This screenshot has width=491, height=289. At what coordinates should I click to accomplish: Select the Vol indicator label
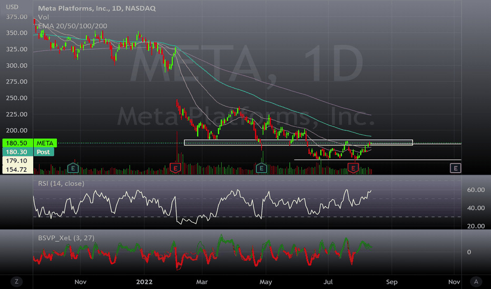[44, 17]
